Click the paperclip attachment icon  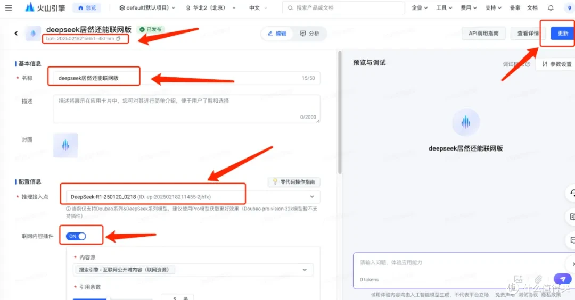(538, 279)
